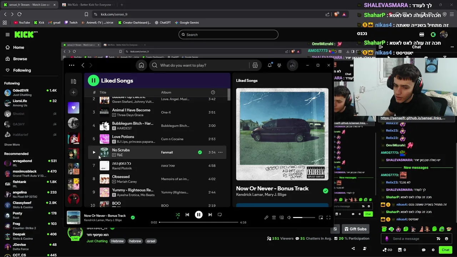
Task: Click Just Chatting category link
Action: point(97,241)
